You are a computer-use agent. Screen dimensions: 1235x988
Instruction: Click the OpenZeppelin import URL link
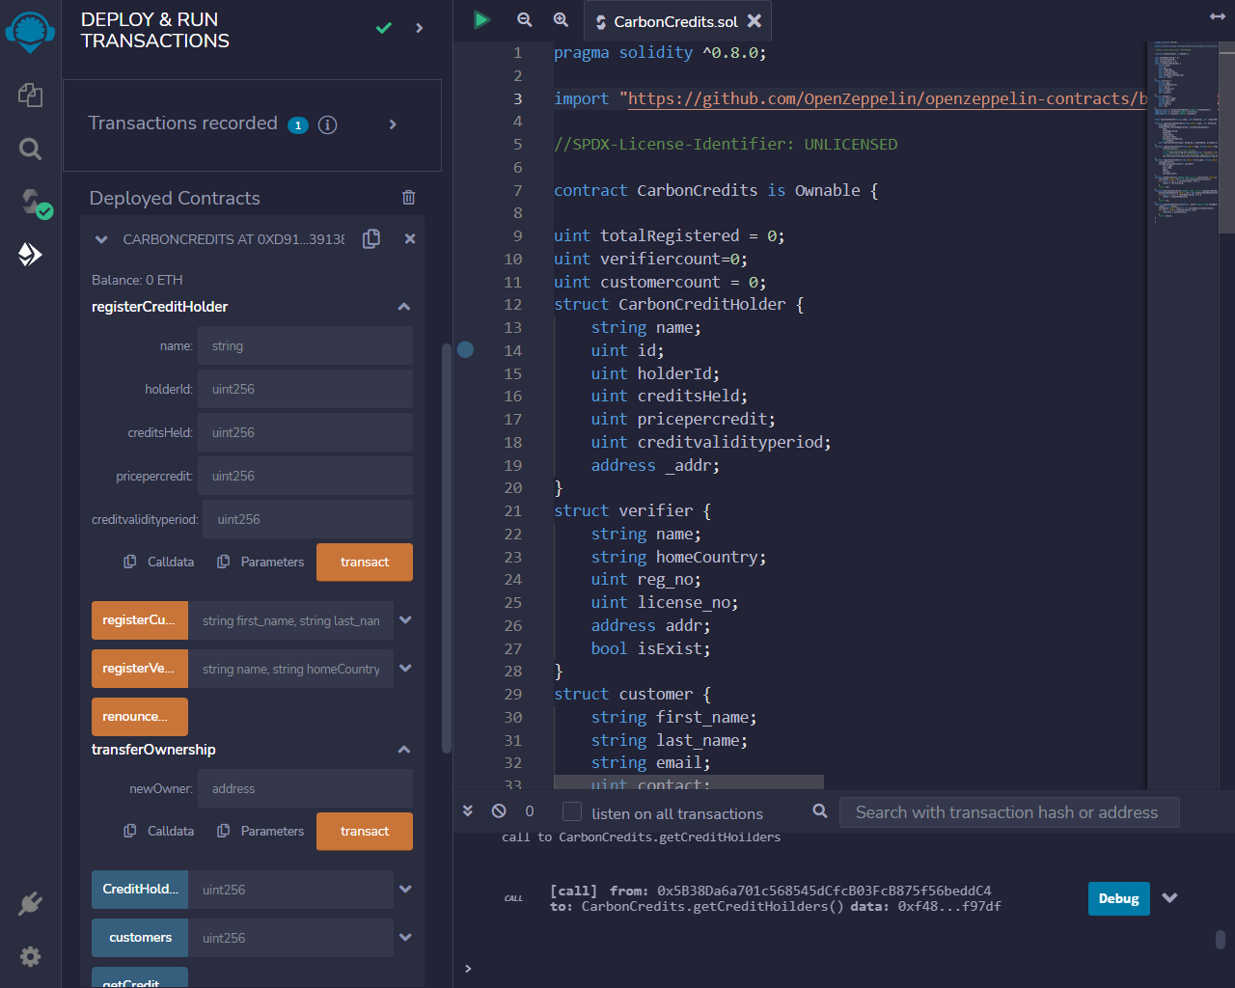[x=887, y=98]
